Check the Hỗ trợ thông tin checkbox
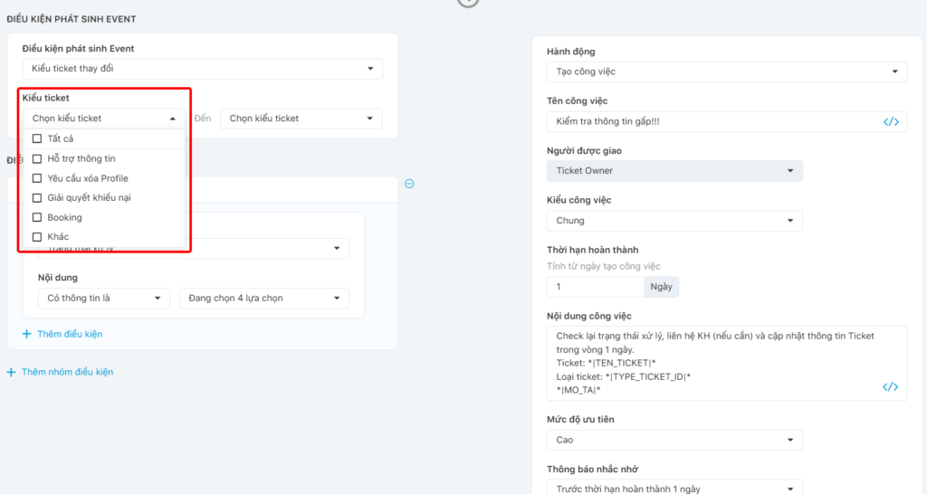This screenshot has width=927, height=494. click(37, 158)
